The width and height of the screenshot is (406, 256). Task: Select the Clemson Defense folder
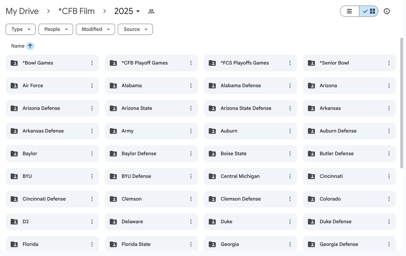point(250,199)
